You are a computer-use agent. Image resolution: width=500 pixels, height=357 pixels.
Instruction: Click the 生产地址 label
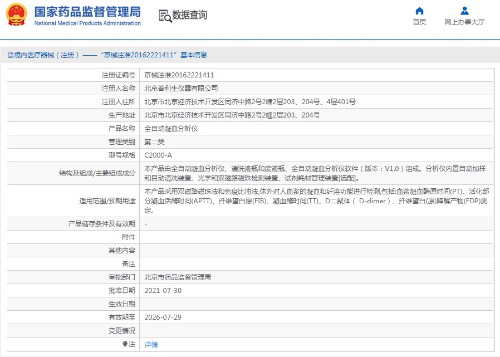(x=122, y=115)
